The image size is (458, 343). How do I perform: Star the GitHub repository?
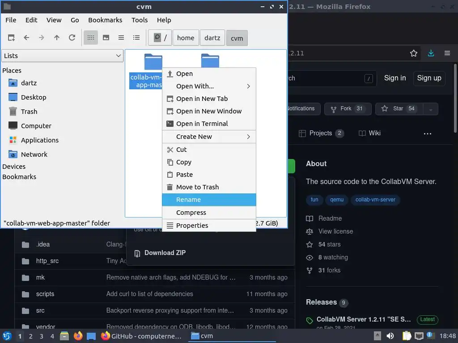coord(399,109)
